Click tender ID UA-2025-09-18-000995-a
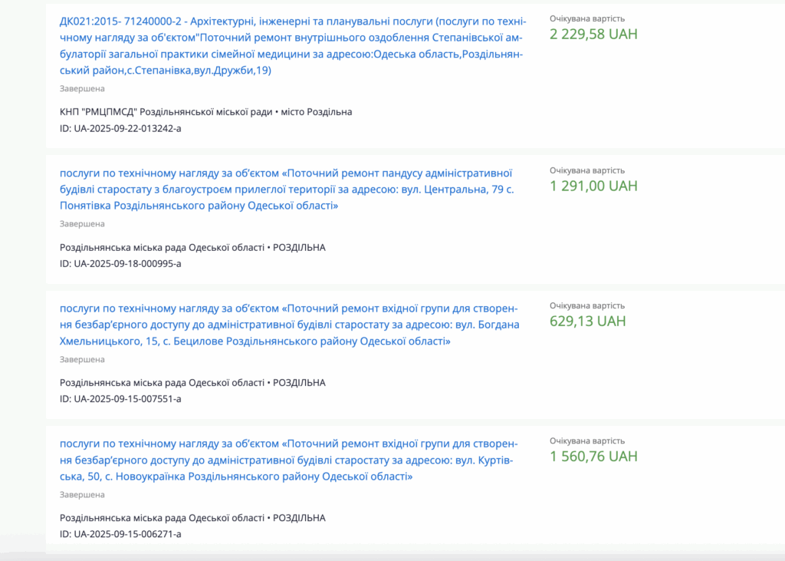This screenshot has height=561, width=785. [x=120, y=264]
